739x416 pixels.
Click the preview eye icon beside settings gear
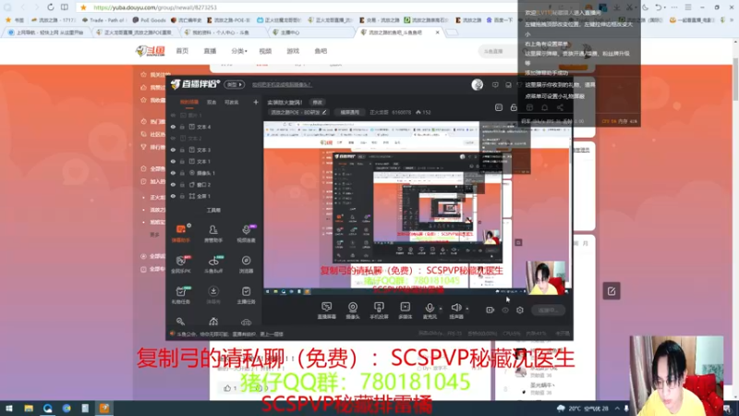pyautogui.click(x=505, y=311)
